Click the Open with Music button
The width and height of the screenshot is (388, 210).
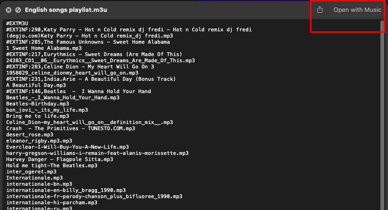coord(357,10)
